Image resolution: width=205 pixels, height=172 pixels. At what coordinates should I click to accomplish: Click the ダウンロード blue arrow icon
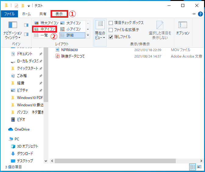coord(13,153)
